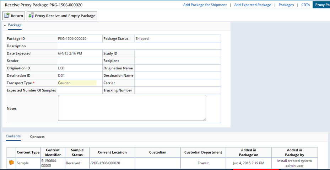The image size is (330, 170).
Task: Collapse the Package section chevron
Action: click(x=5, y=25)
